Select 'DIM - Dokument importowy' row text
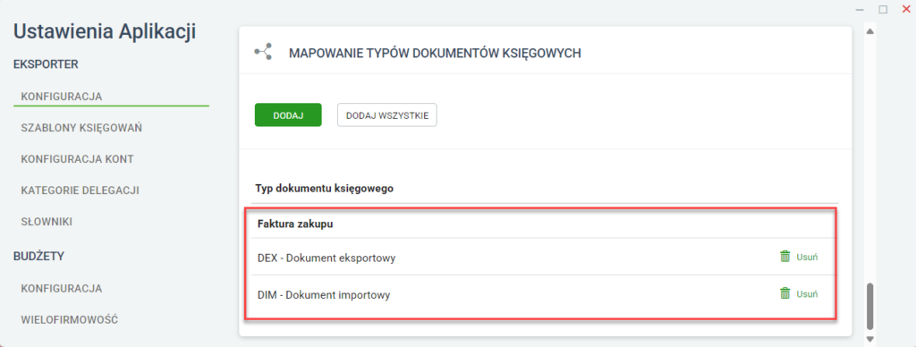916x347 pixels. 324,295
